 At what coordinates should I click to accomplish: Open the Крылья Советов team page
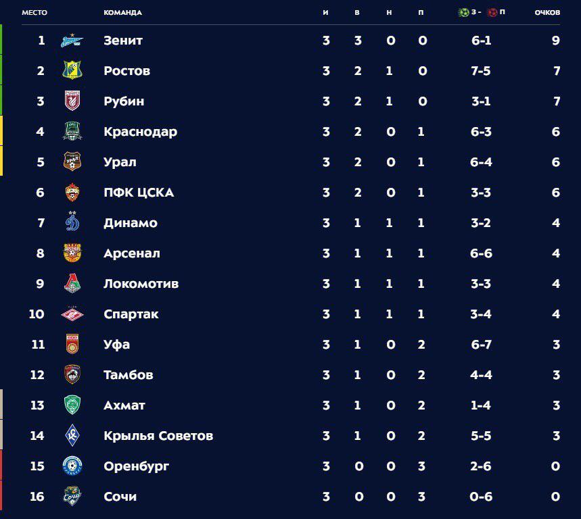[158, 436]
